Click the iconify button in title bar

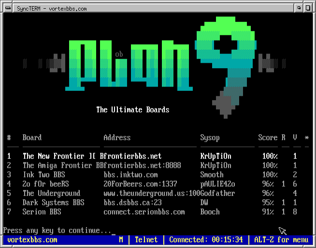pyautogui.click(x=299, y=8)
